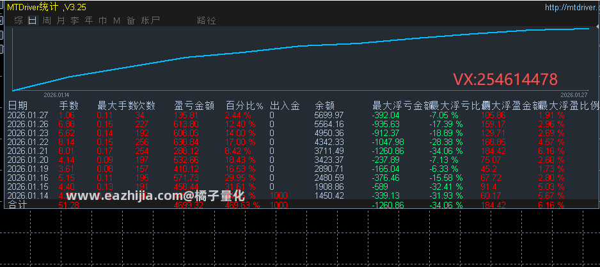Open the 月 monthly statistics tab
The image size is (600, 267).
click(61, 20)
